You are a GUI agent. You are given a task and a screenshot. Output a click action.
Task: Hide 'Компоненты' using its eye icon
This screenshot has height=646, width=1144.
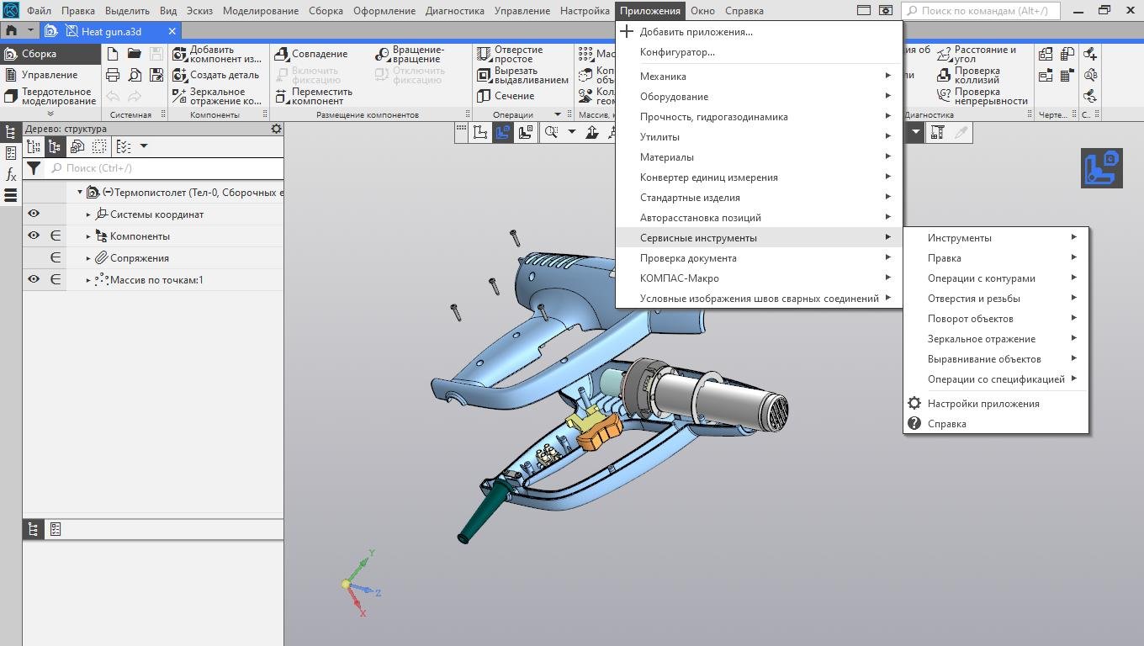click(x=34, y=236)
